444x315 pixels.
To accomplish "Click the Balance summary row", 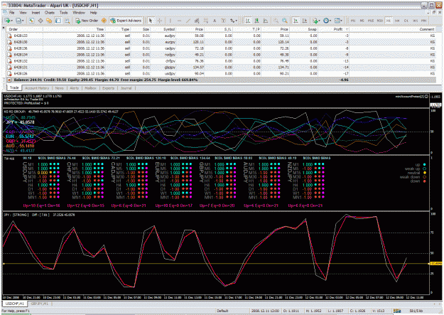I will pos(221,80).
